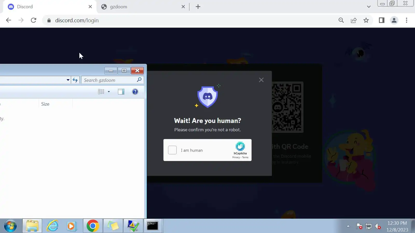Open the hCaptcha Terms link
The height and width of the screenshot is (233, 415).
(245, 157)
